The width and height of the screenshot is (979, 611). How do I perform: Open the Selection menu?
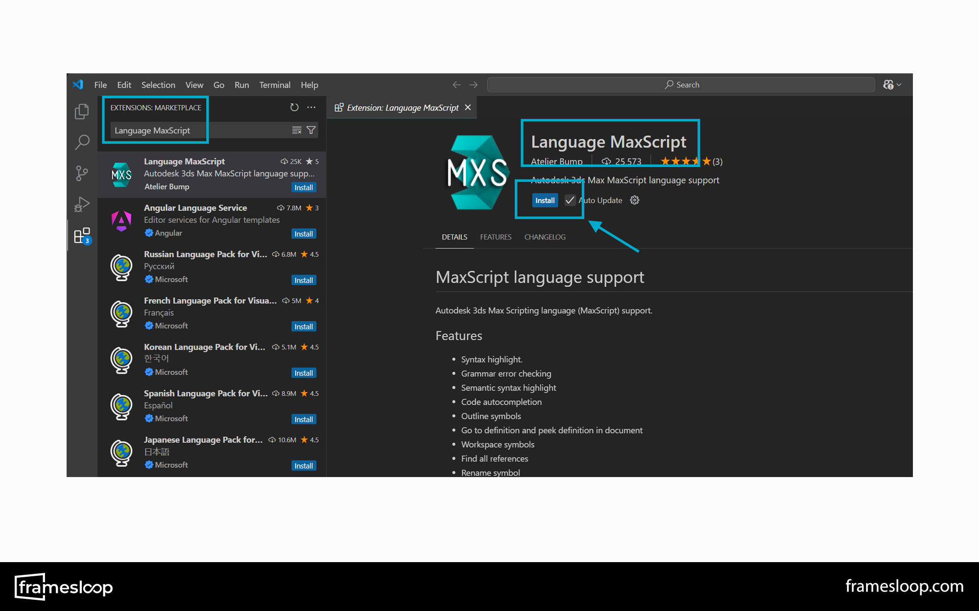158,85
